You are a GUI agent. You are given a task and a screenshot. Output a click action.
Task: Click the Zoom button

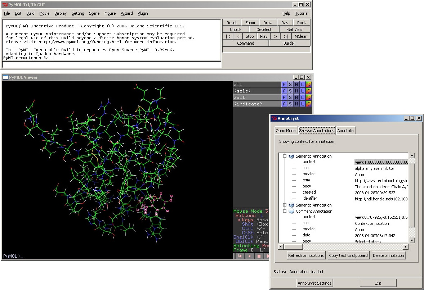click(250, 23)
